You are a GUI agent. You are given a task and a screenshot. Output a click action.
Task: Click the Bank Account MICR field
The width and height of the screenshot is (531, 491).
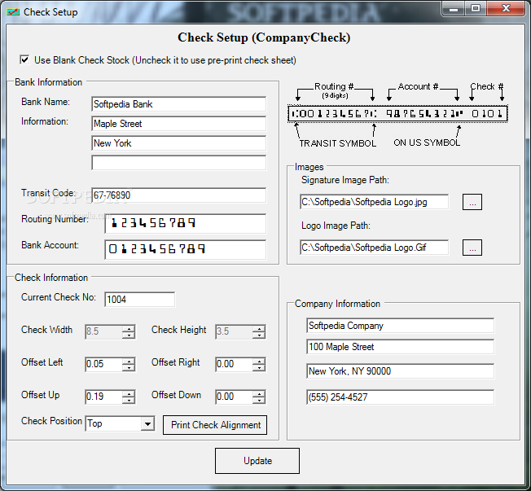[x=185, y=249]
